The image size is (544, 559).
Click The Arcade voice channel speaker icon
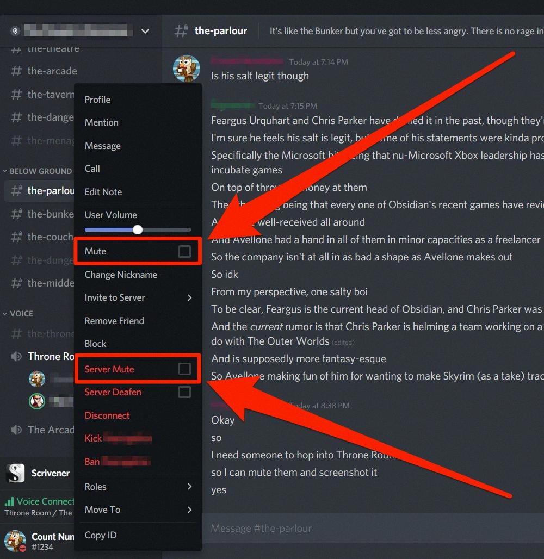point(16,430)
